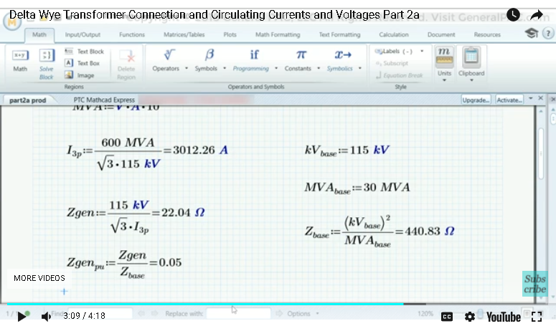Open the Input/Output ribbon tab

tap(83, 34)
